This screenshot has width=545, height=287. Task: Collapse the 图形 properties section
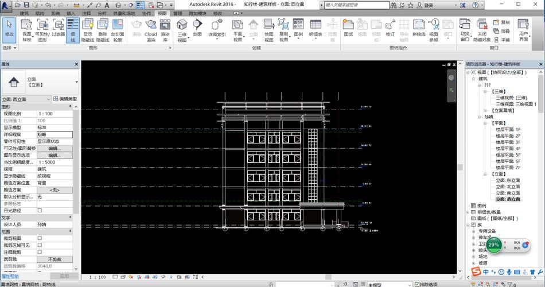(x=70, y=106)
